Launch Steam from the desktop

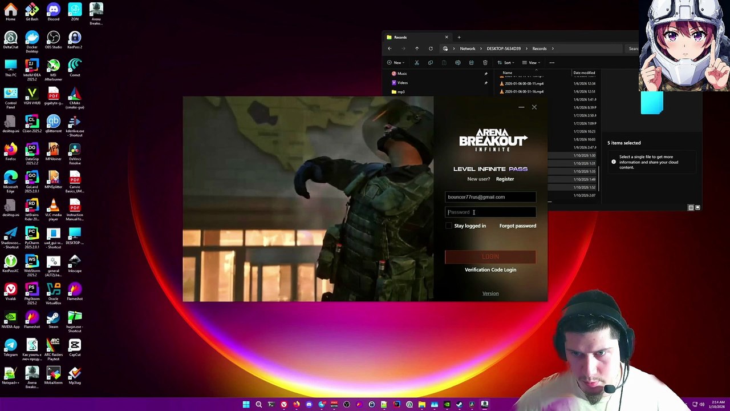53,320
